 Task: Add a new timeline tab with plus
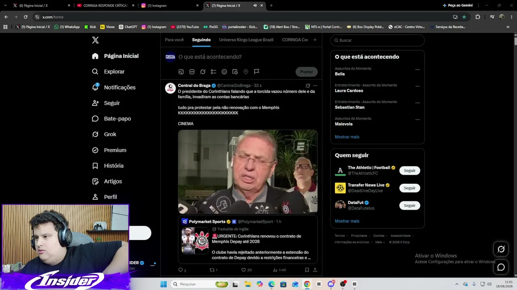[x=315, y=40]
